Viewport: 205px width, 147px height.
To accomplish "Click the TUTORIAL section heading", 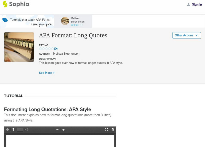I will point(14,96).
